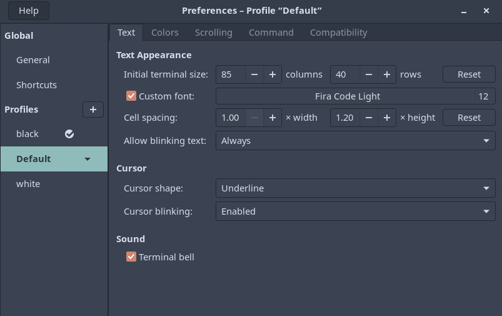
Task: Open Shortcuts global settings
Action: pyautogui.click(x=54, y=85)
